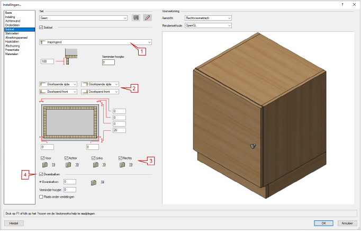361x231 pixels.
Task: Open the bottom-right Doorlopend front dropdown
Action: 100,92
